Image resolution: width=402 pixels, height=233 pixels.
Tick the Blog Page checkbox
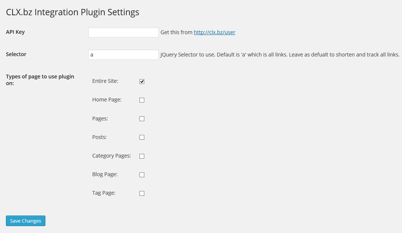pos(142,175)
